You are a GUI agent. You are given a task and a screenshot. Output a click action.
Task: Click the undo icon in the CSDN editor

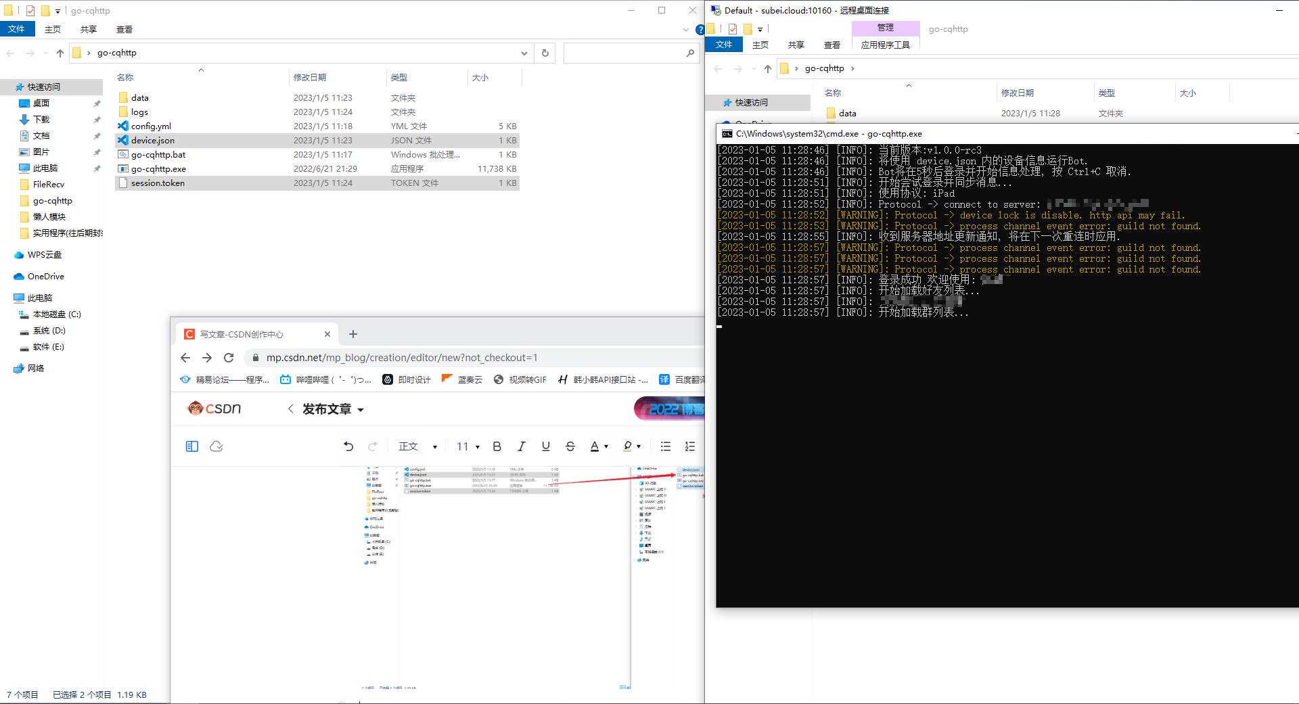pos(348,446)
